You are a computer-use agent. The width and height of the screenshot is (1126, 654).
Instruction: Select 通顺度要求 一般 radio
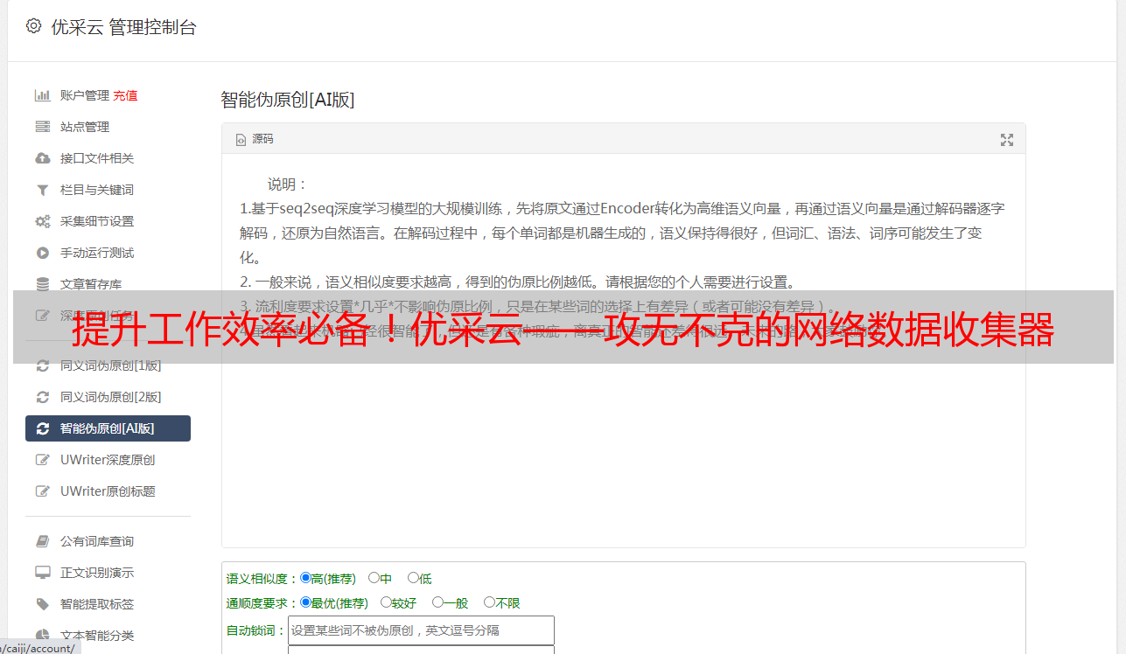pyautogui.click(x=437, y=602)
